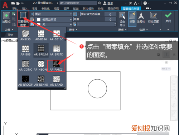Open the Match Properties (特性匹配) dropdown arrow
This screenshot has height=135, width=179.
(x=154, y=25)
